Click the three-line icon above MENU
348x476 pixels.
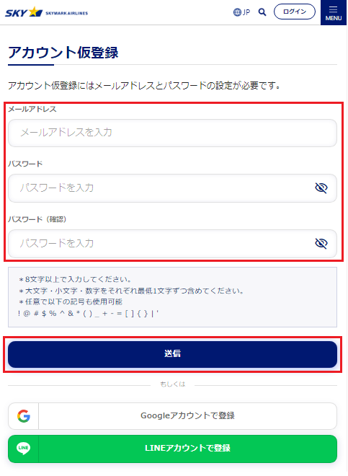[333, 9]
